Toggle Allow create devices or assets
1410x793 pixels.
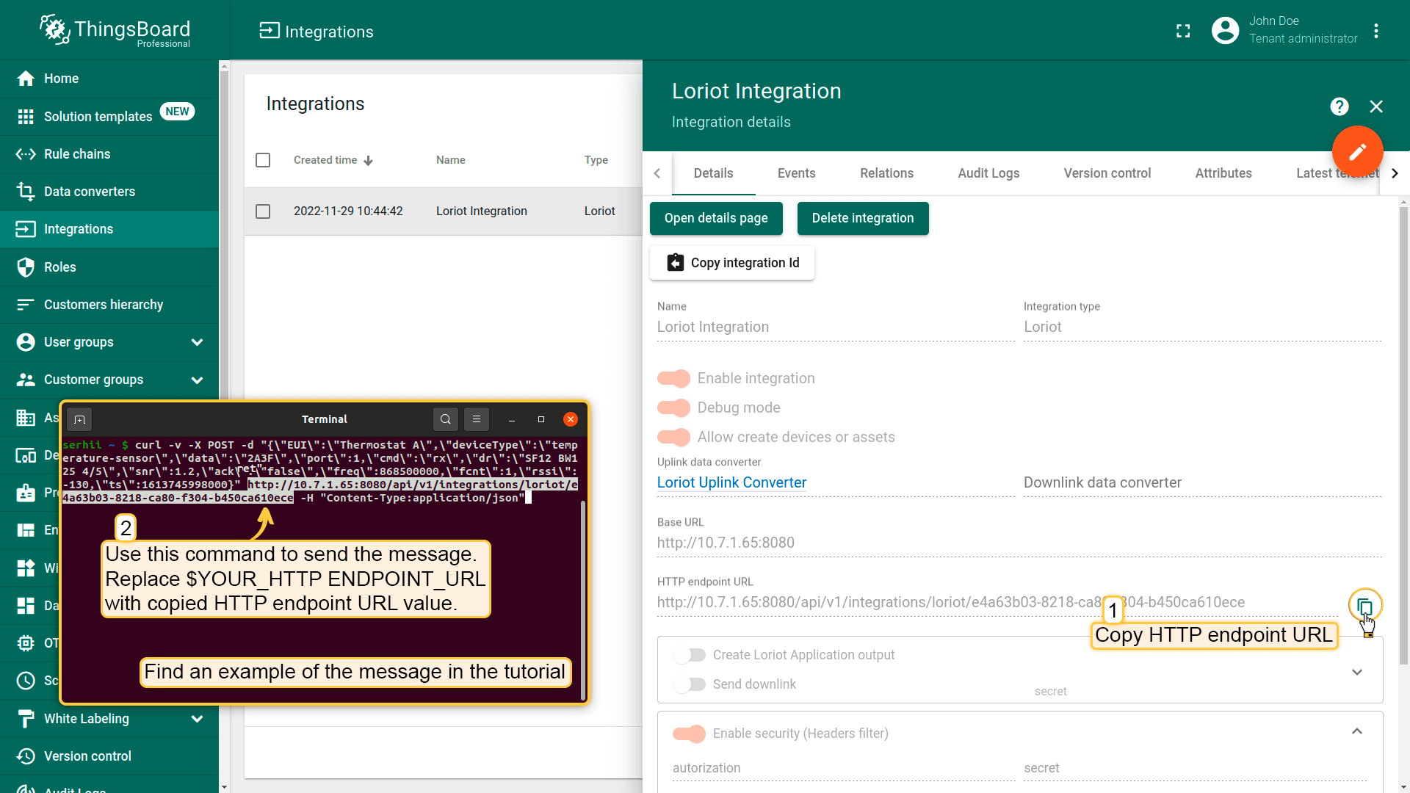click(x=673, y=437)
